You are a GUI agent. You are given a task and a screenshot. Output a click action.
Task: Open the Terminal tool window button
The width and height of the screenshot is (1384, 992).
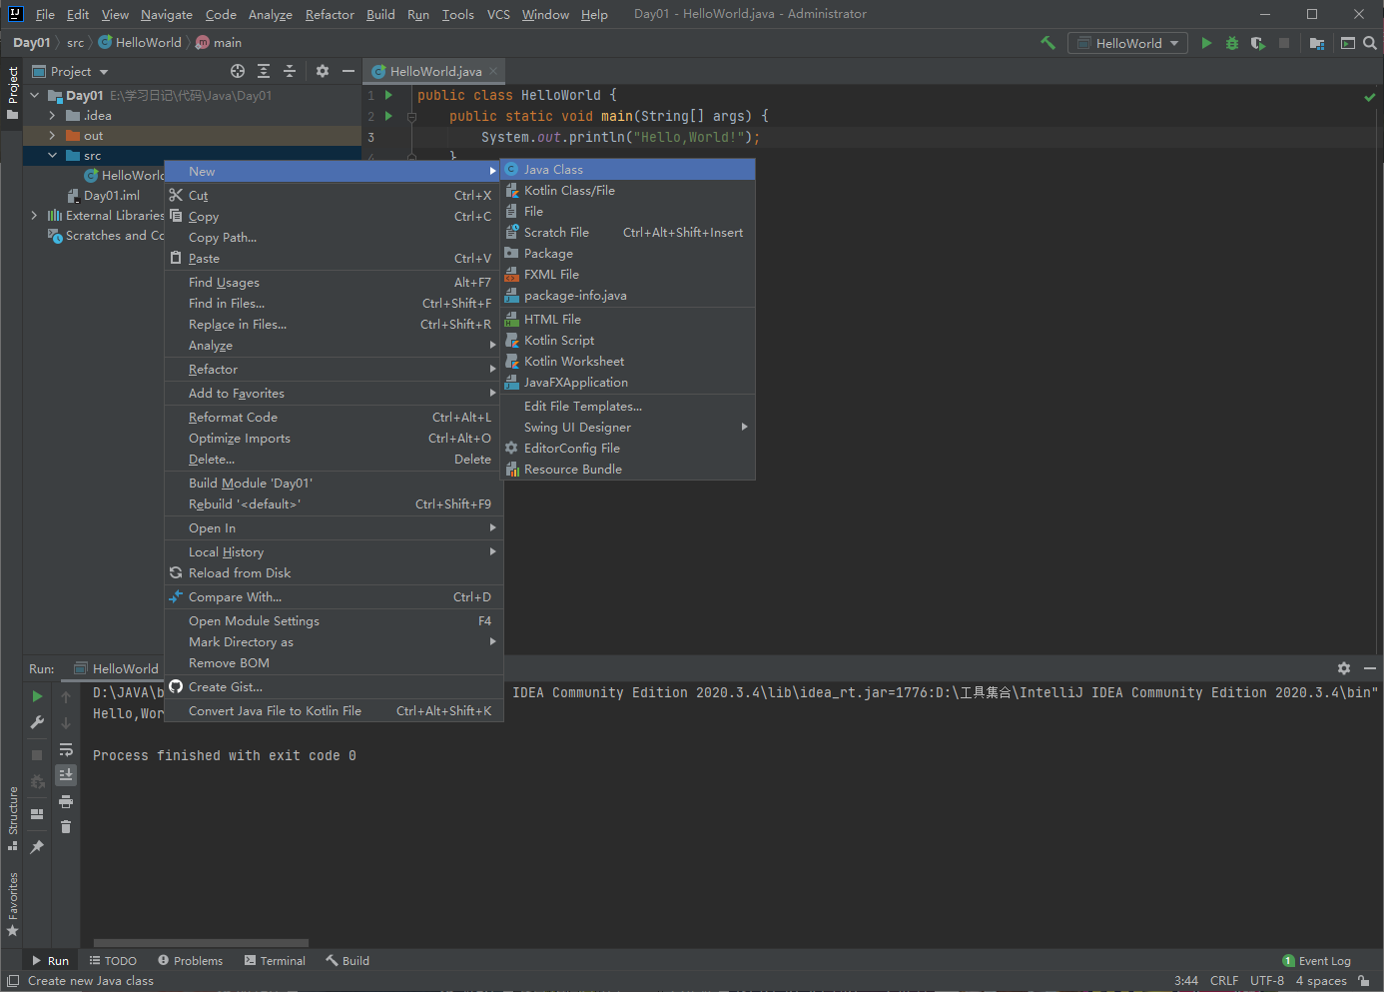pyautogui.click(x=275, y=961)
